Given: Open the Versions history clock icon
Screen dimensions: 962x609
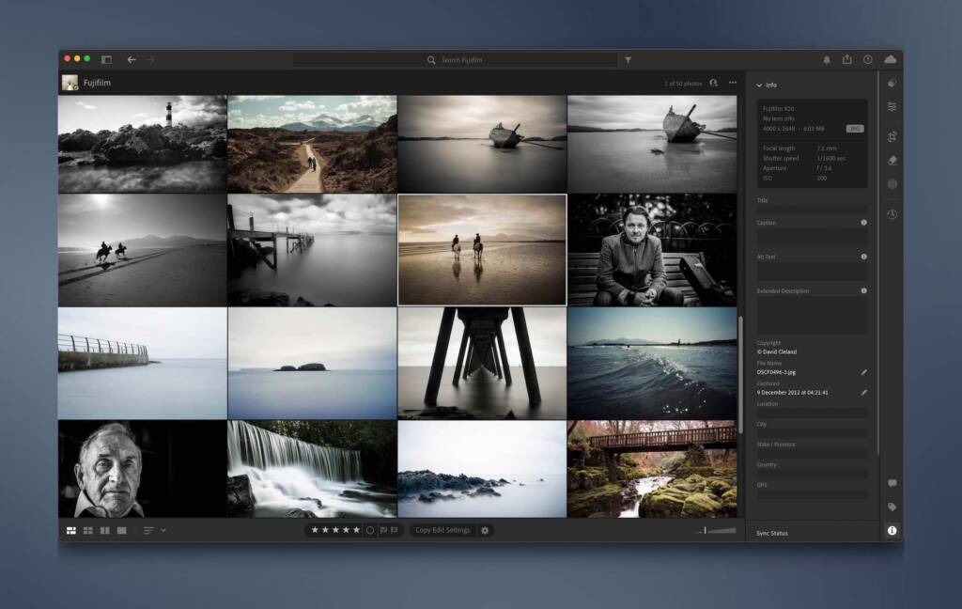Looking at the screenshot, I should point(892,214).
